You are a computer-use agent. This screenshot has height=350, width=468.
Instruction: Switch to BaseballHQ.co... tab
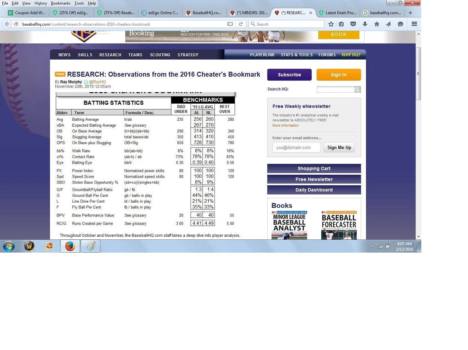(204, 13)
